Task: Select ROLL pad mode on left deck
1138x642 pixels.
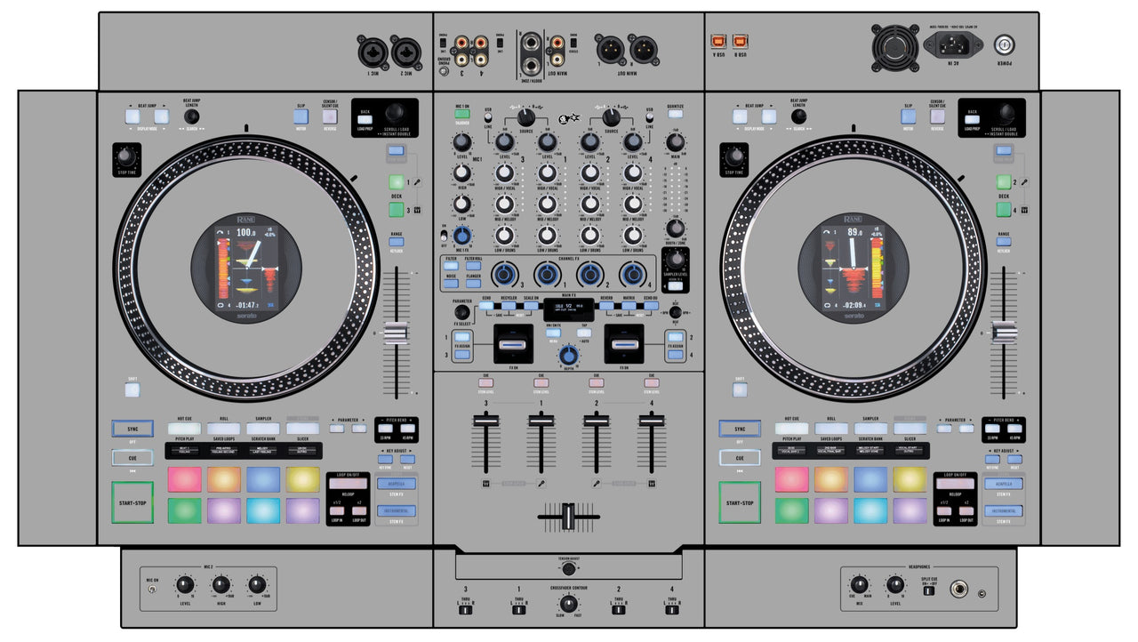Action: pyautogui.click(x=224, y=429)
